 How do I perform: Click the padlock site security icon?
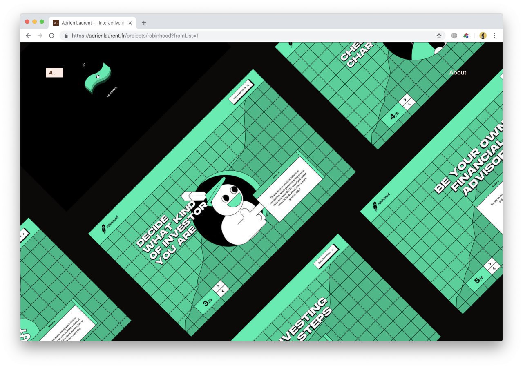click(66, 36)
